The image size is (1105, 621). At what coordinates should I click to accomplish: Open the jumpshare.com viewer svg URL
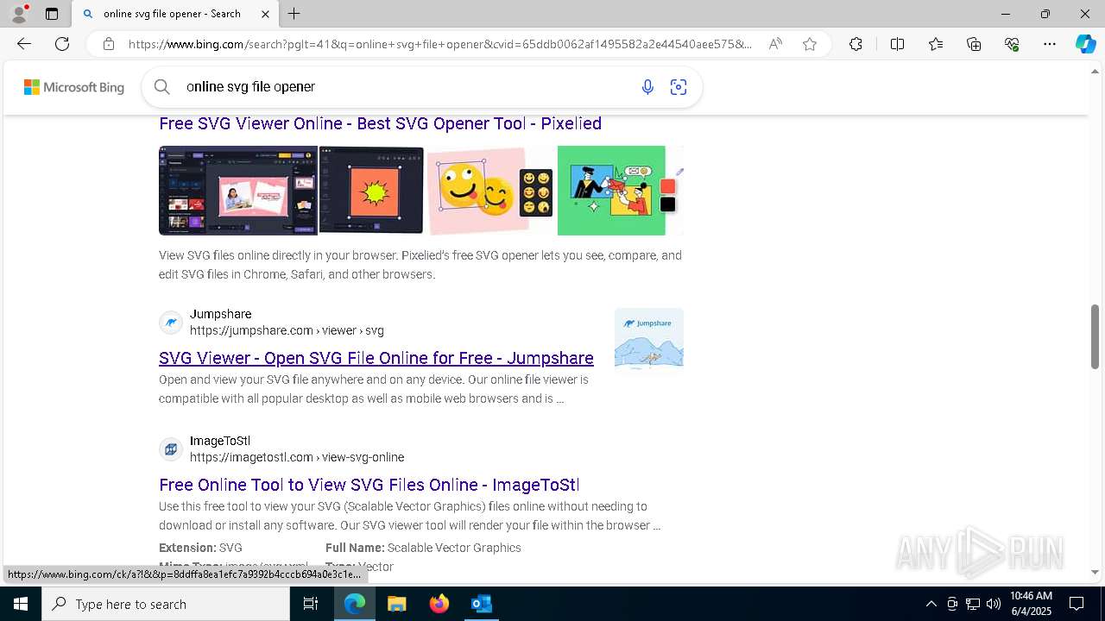point(287,330)
